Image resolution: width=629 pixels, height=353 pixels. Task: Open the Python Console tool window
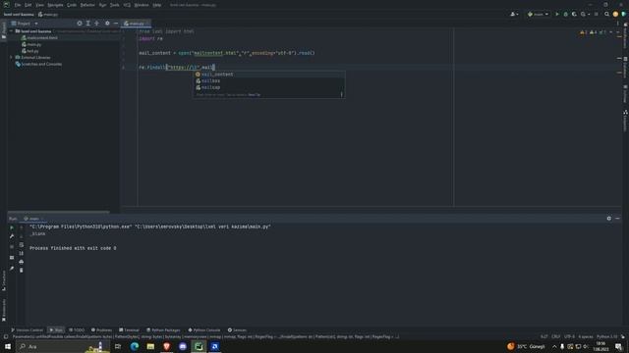204,330
